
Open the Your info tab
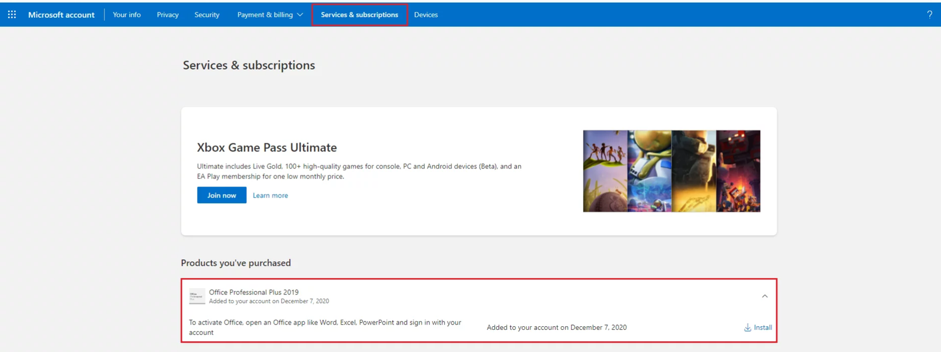click(126, 15)
